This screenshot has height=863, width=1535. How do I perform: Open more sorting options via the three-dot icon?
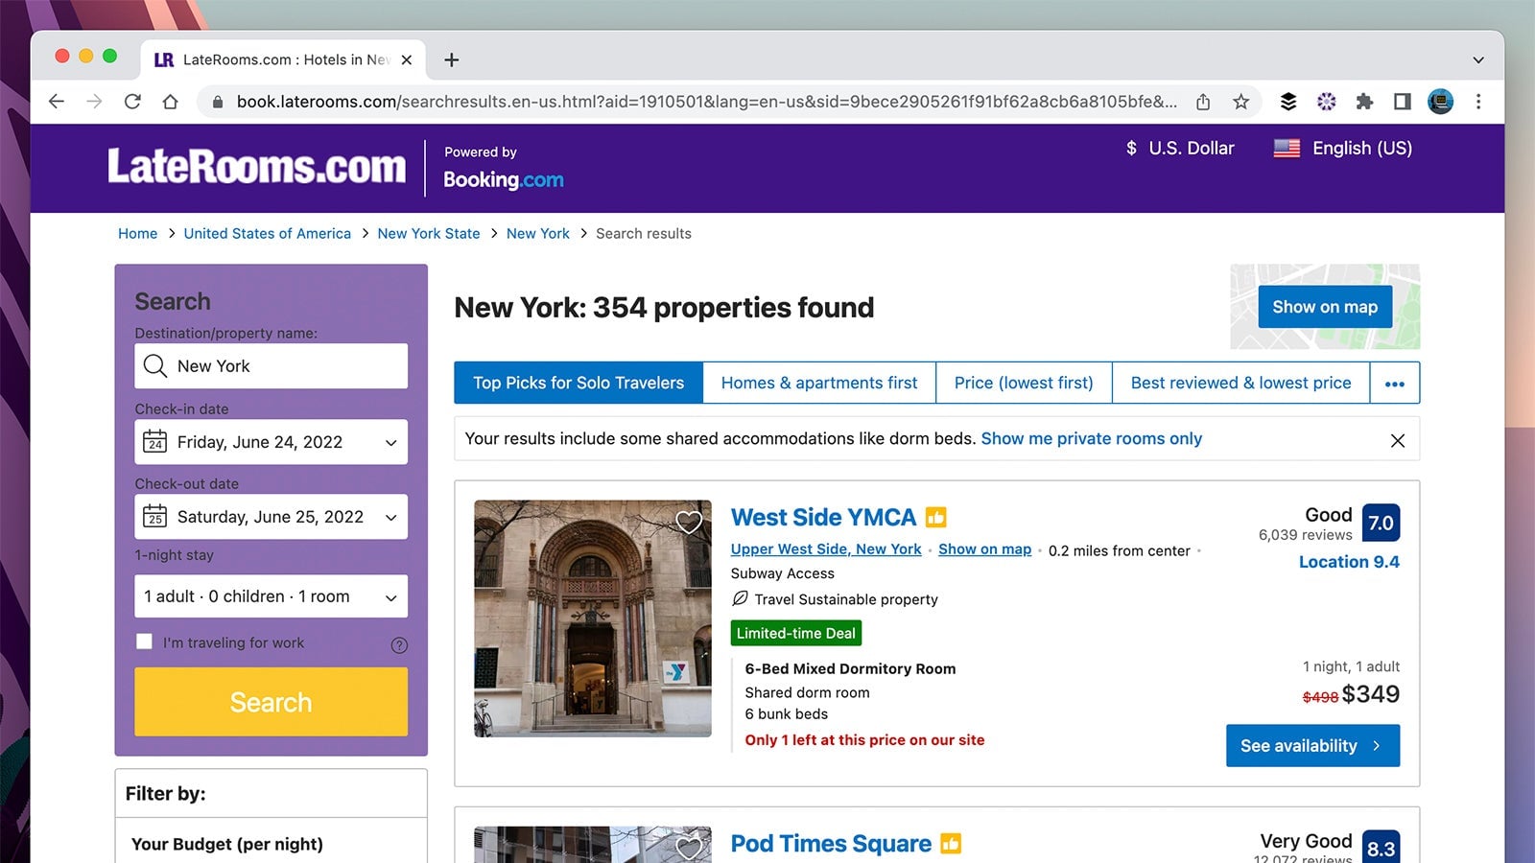tap(1394, 383)
